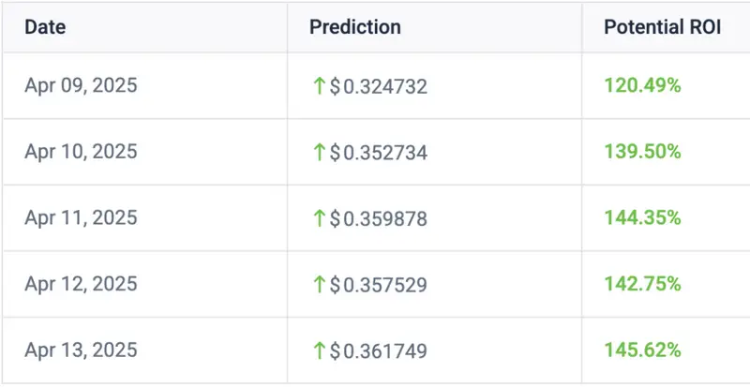750x387 pixels.
Task: Click the Apr 11, 2025 date cell
Action: [81, 218]
